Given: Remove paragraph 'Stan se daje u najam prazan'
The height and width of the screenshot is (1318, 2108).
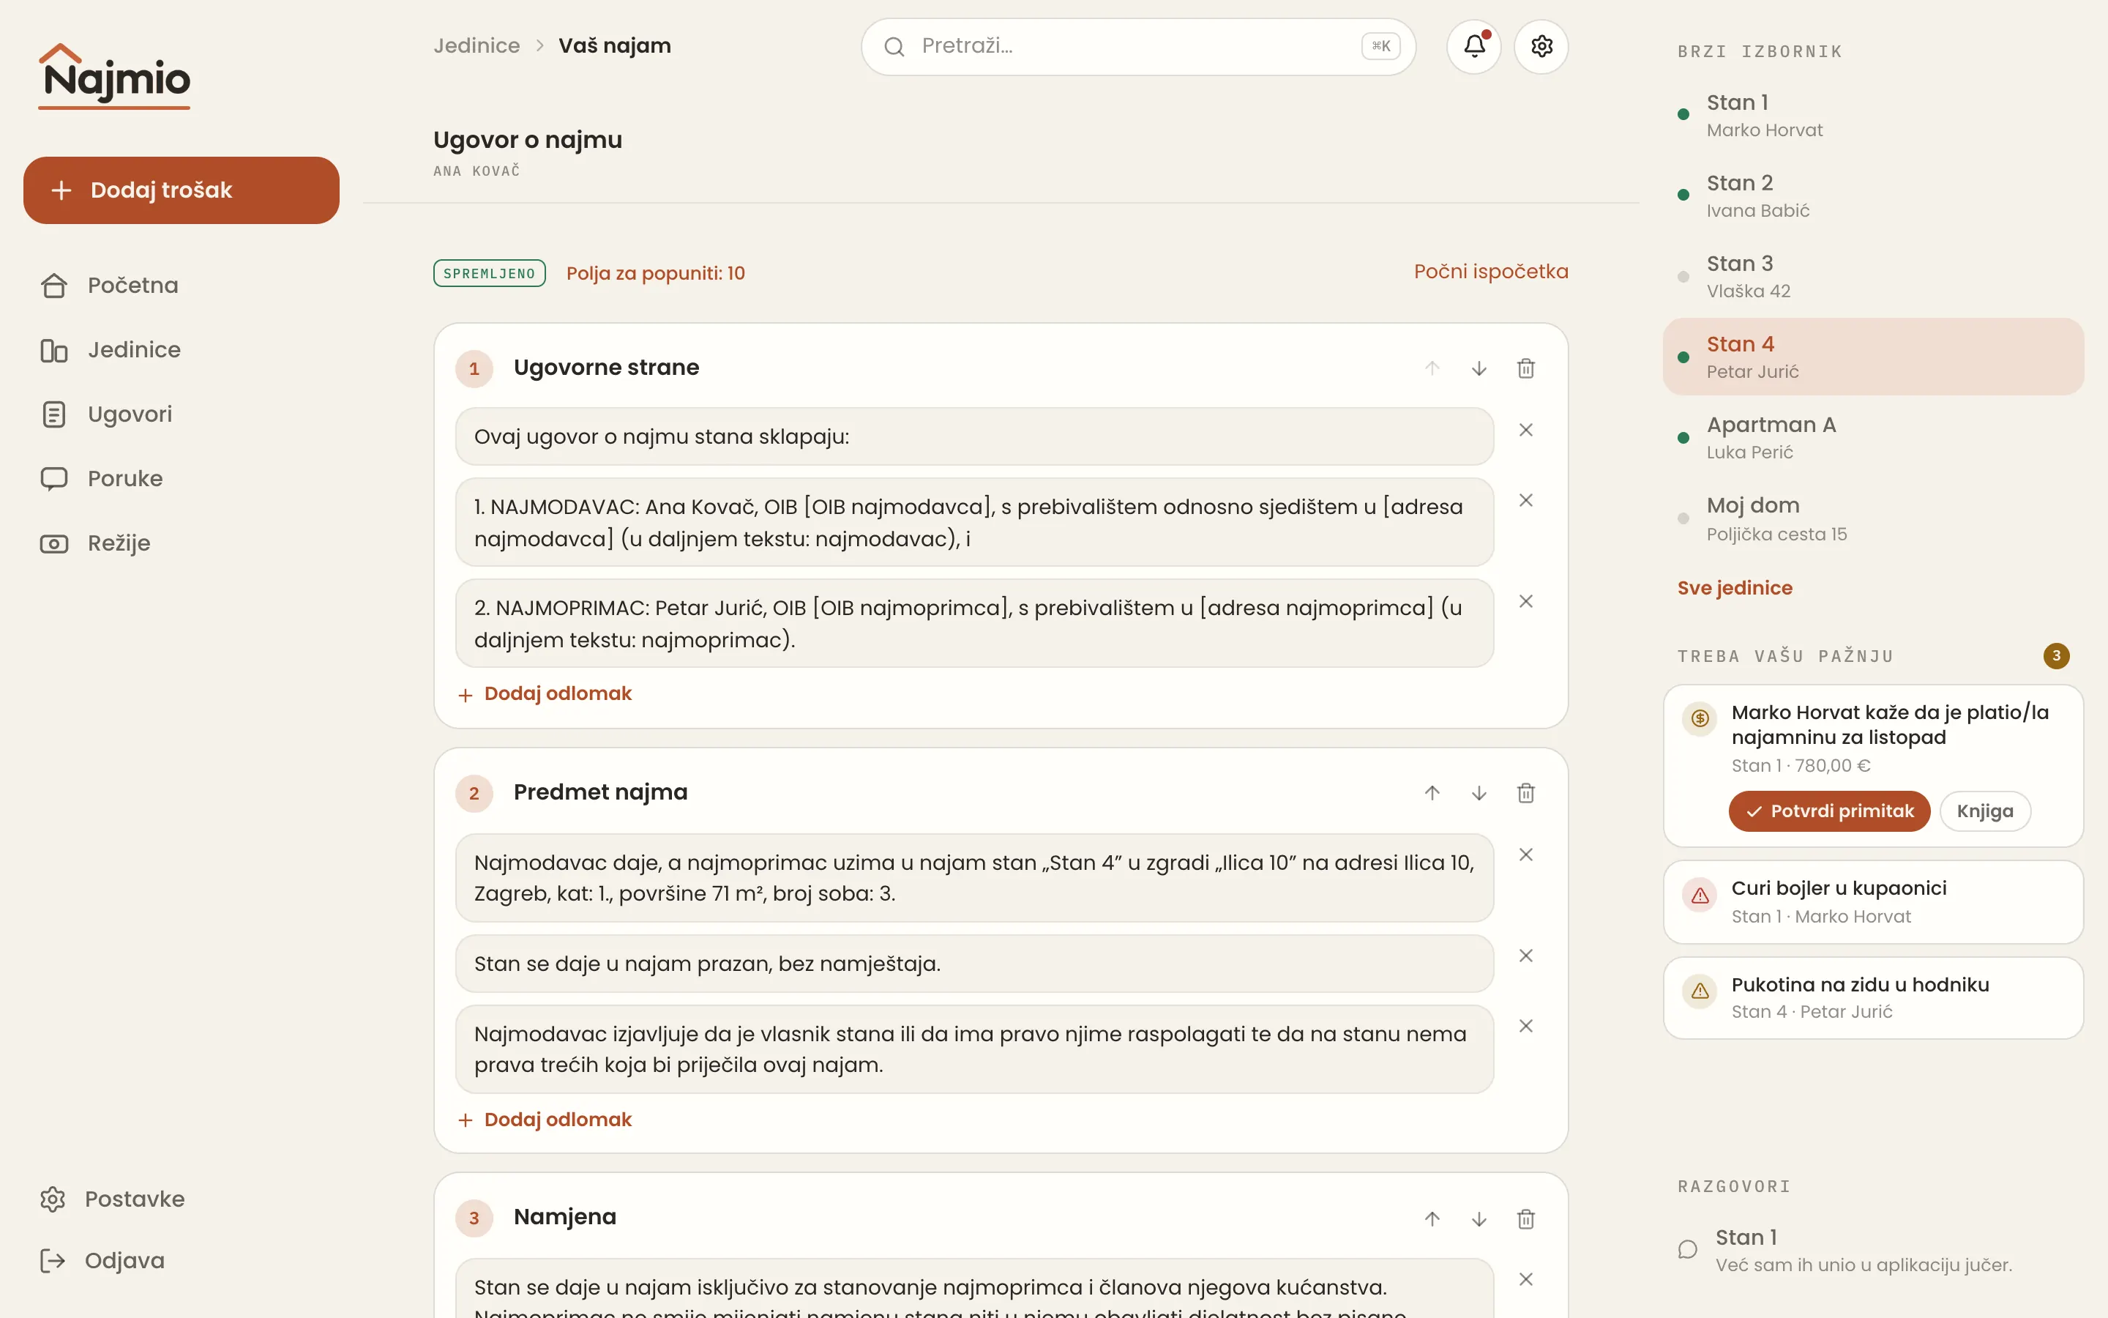Looking at the screenshot, I should [1525, 956].
